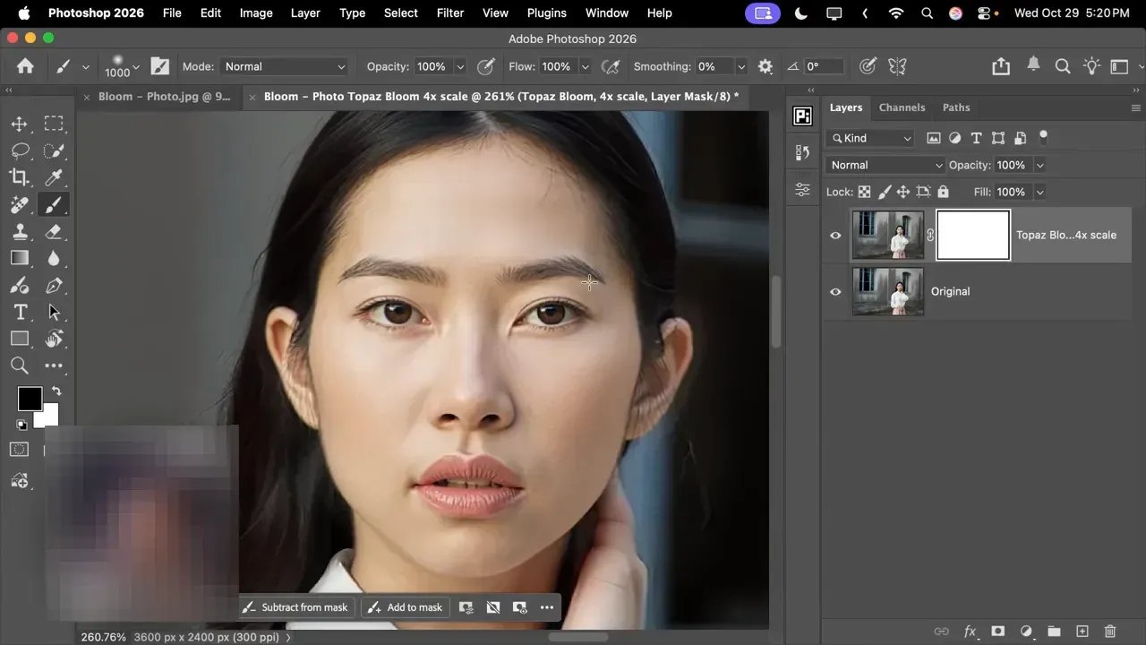Open the Kind filter dropdown
The height and width of the screenshot is (645, 1146).
[x=868, y=138]
